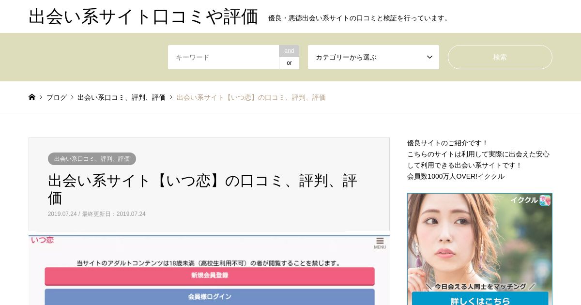This screenshot has height=305, width=581.
Task: Click the キーワード search input field
Action: (x=223, y=57)
